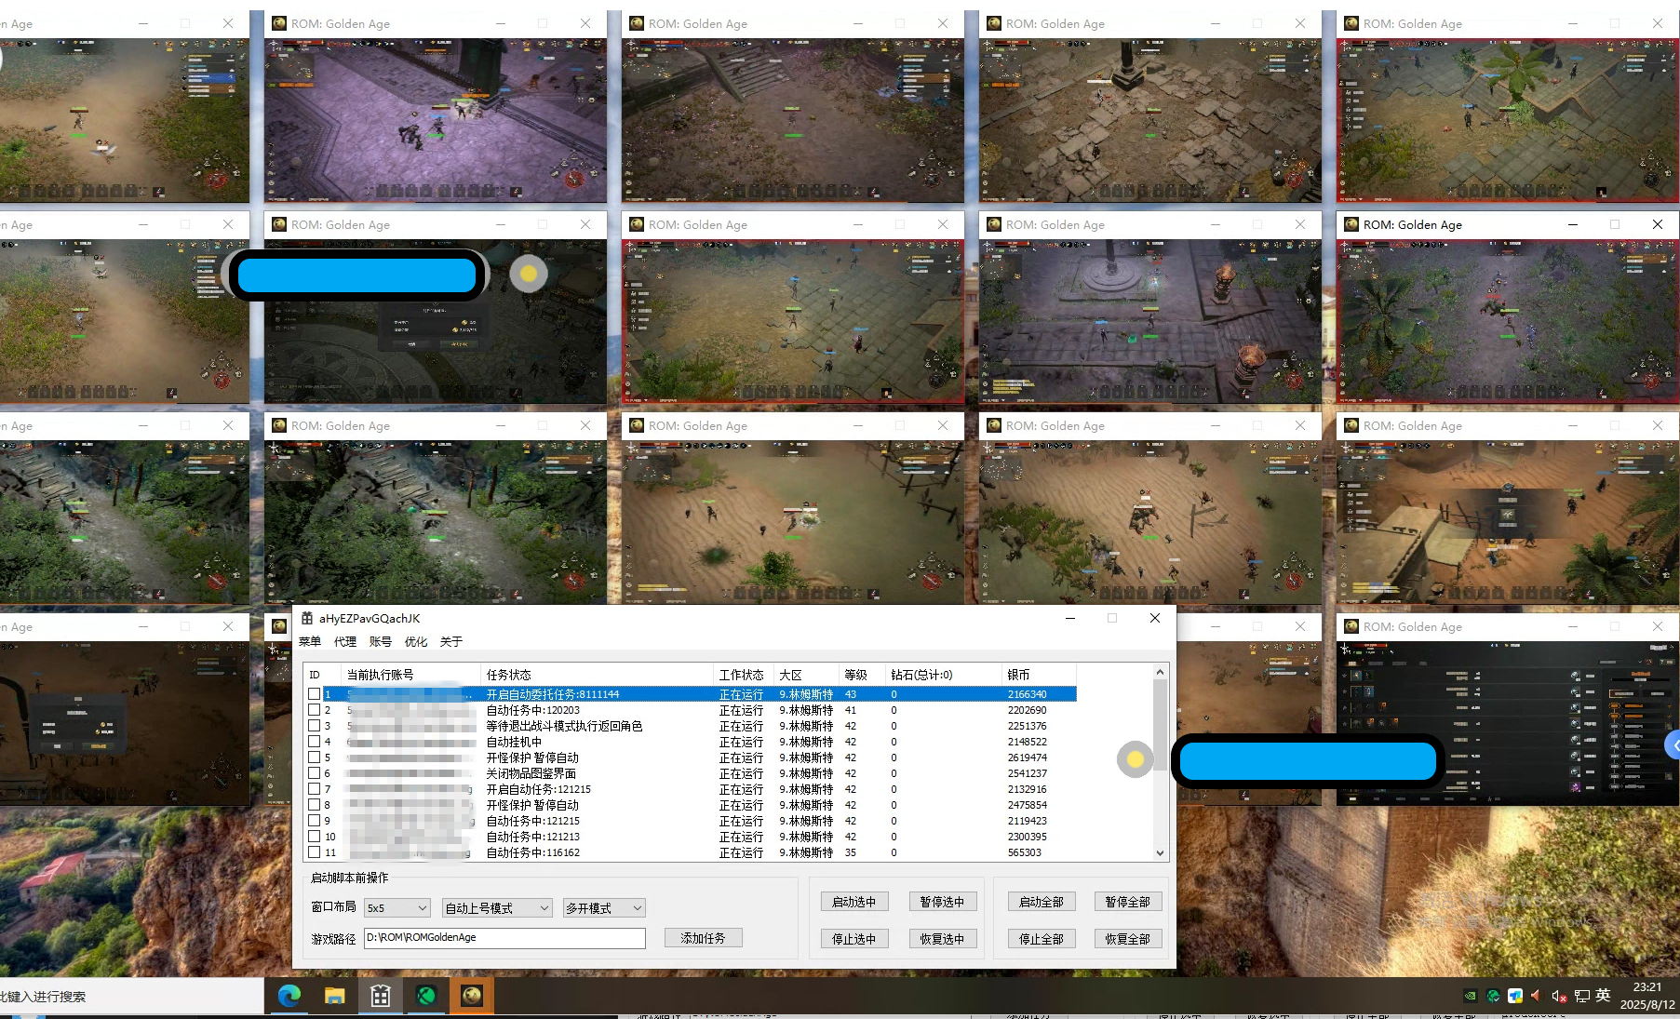This screenshot has width=1680, height=1019.
Task: Click the muted volume tray icon
Action: click(1559, 996)
